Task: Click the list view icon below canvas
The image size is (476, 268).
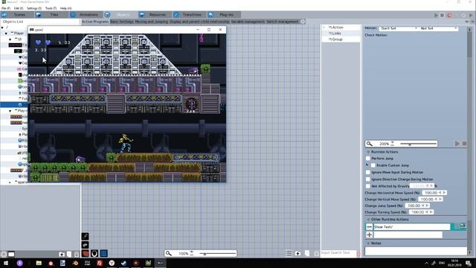Action: pyautogui.click(x=289, y=253)
